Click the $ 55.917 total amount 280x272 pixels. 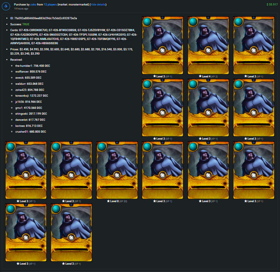coord(272,5)
